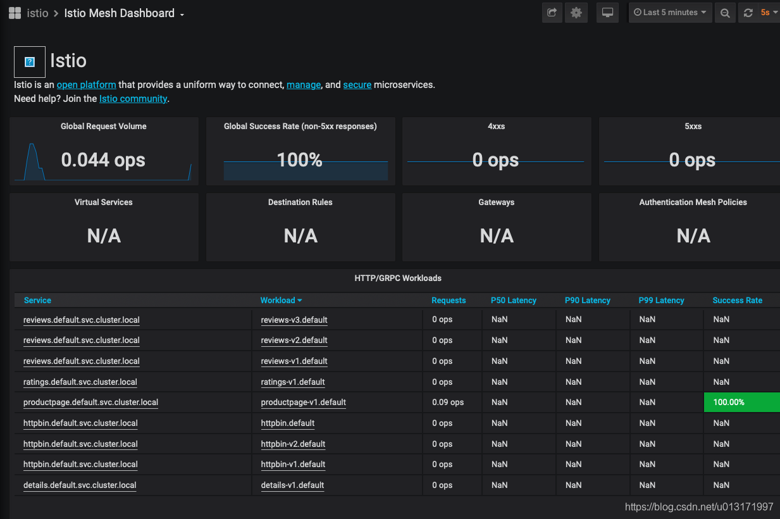Open the HTTP/GRPC Workloads panel title

[x=398, y=278]
